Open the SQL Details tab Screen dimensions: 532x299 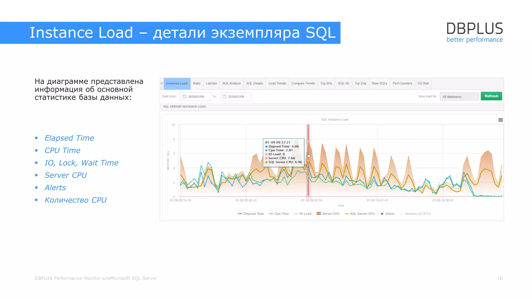[255, 83]
